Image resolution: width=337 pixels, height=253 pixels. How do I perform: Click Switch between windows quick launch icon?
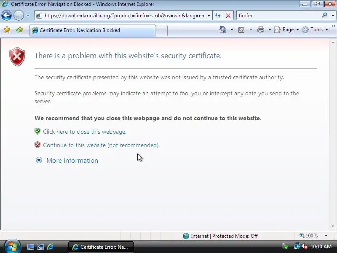[x=40, y=247]
